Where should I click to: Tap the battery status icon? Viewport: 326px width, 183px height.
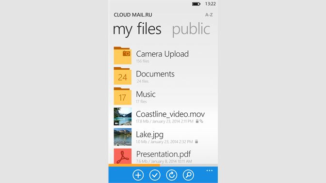(196, 4)
